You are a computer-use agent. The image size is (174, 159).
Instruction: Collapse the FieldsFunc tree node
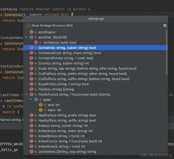[26, 94]
